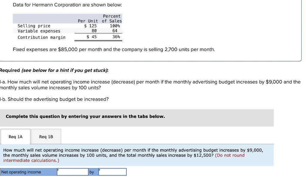Switch to the Req 1B tab
Viewport: 306px width, 177px height.
[x=46, y=136]
